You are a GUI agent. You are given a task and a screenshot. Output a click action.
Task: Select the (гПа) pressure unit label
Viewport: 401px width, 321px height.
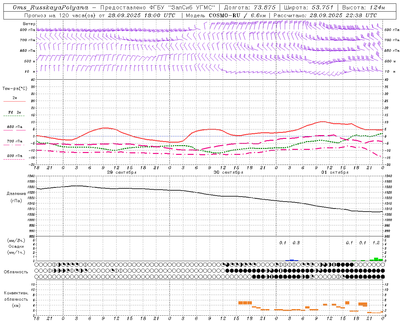point(16,201)
